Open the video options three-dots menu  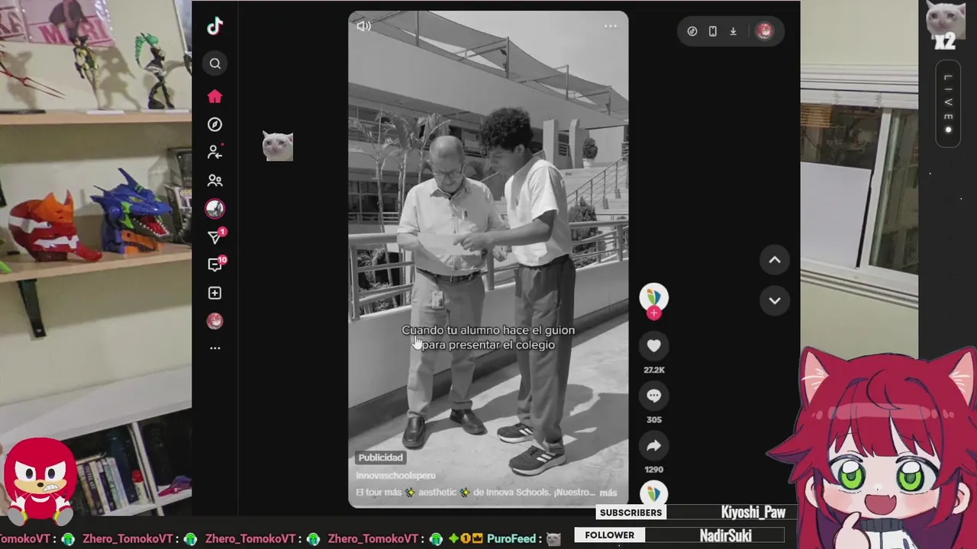pyautogui.click(x=610, y=26)
